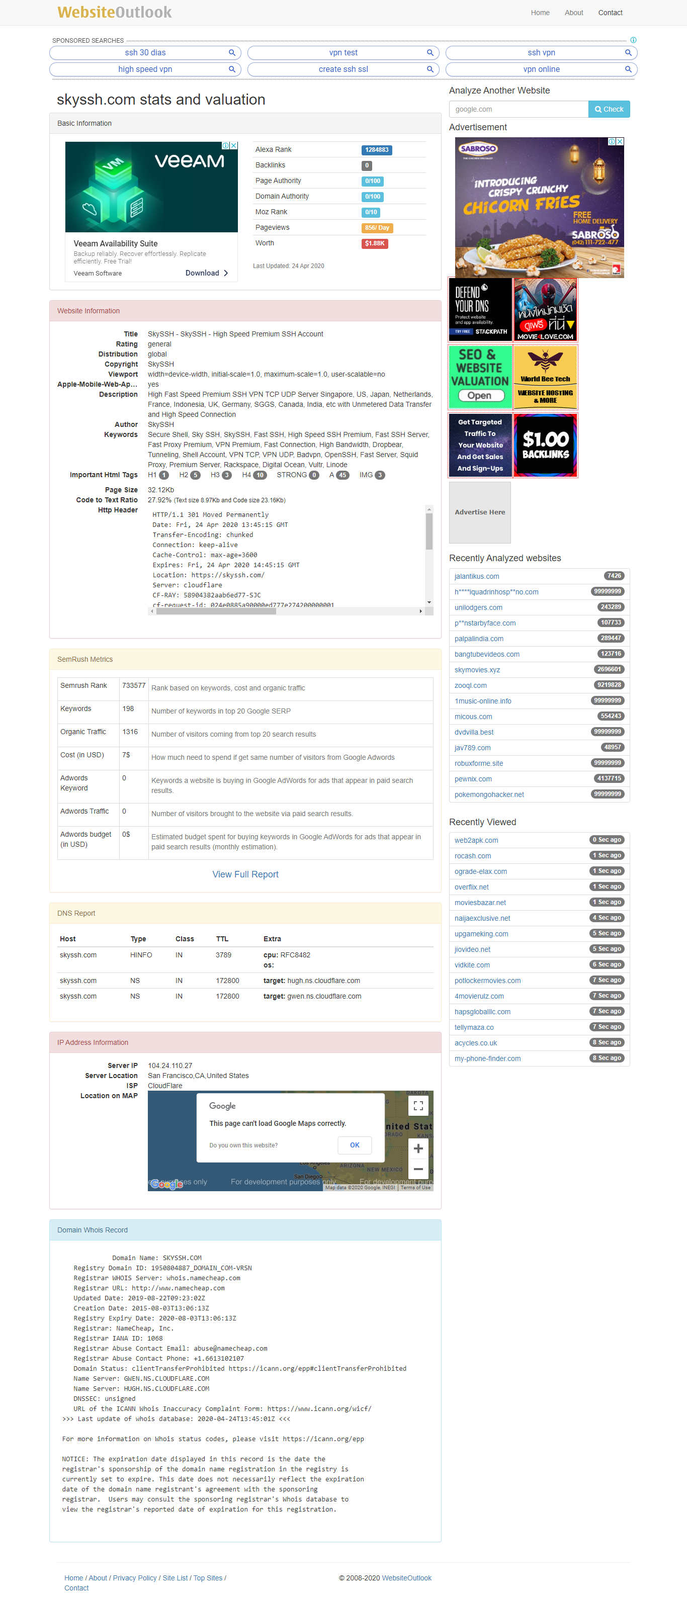Open the $1.00 Backlinks ad

pyautogui.click(x=546, y=446)
